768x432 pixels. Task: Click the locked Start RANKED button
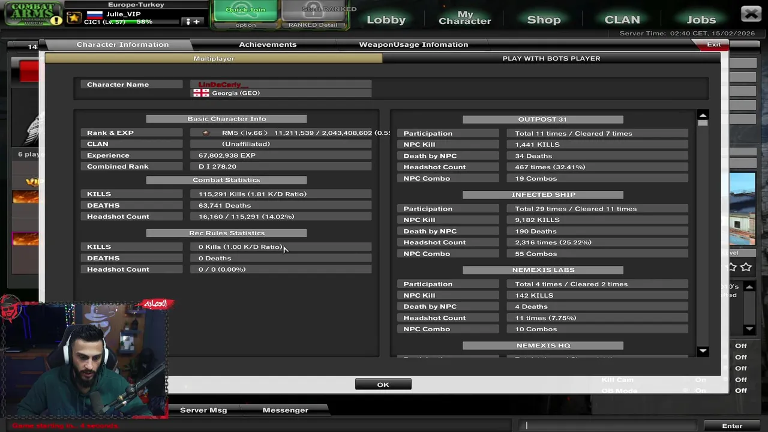(x=313, y=10)
